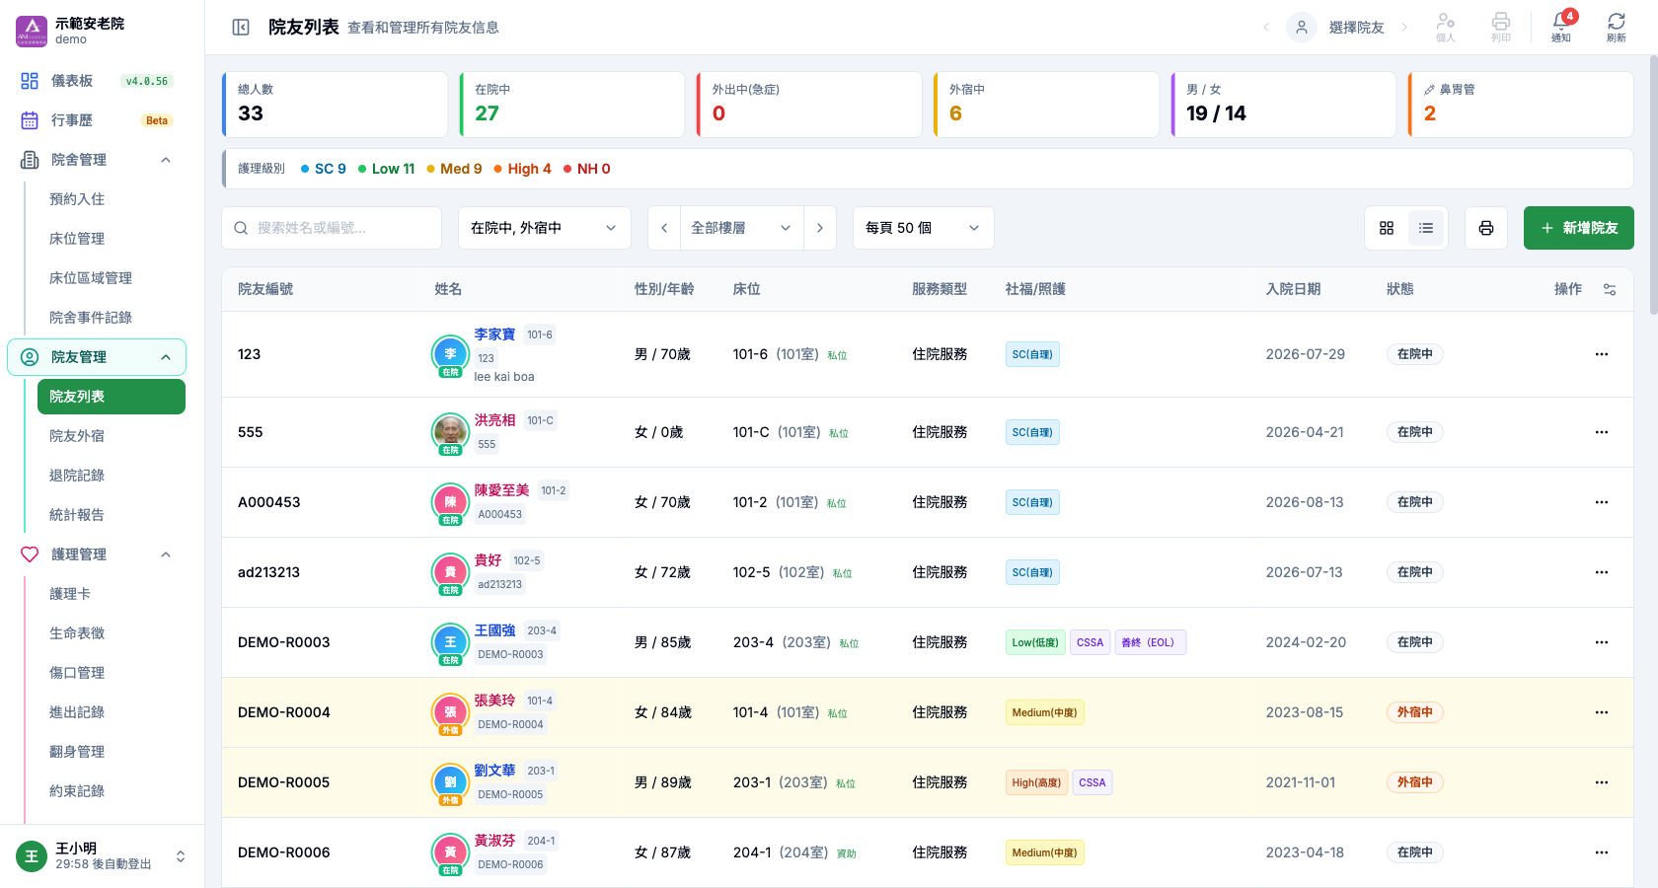This screenshot has height=888, width=1658.
Task: Click the refresh icon in header
Action: [x=1617, y=28]
